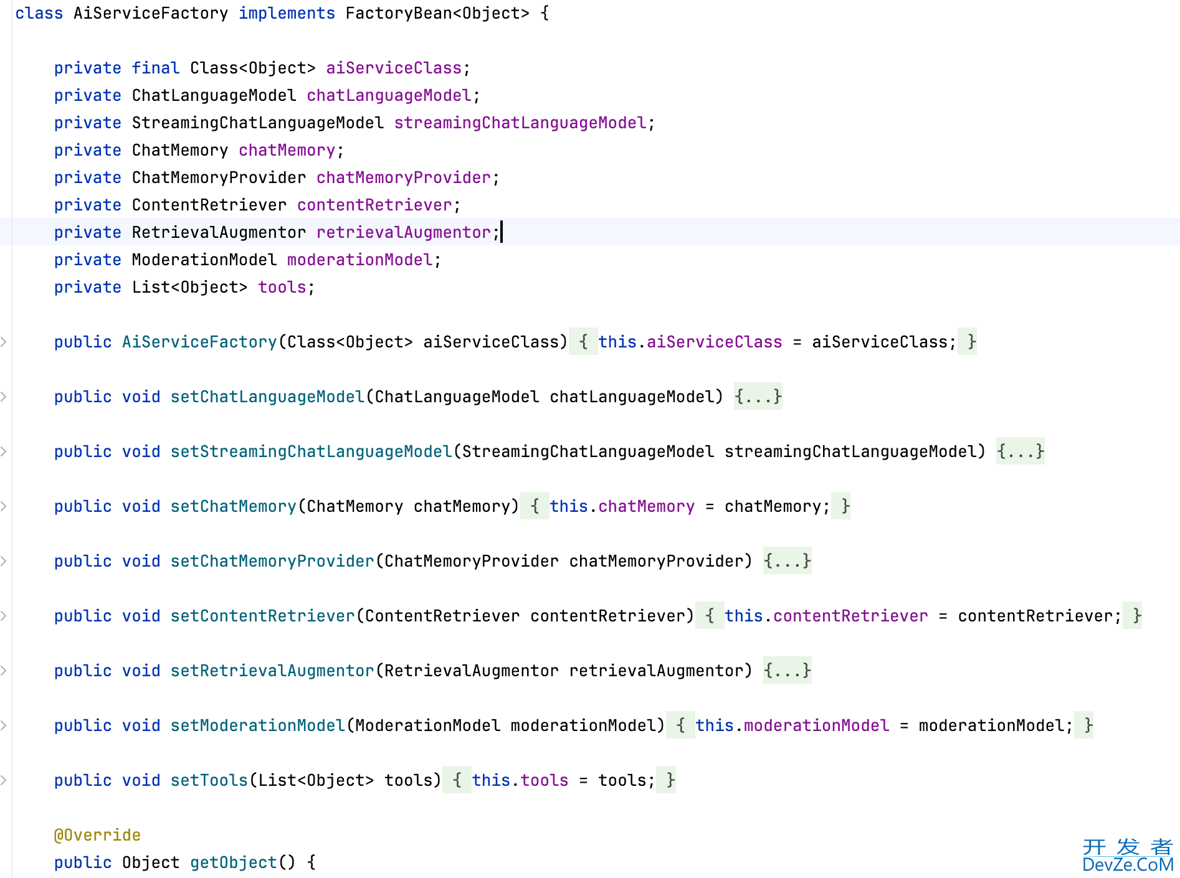Click the setTools method name
This screenshot has height=878, width=1180.
209,780
